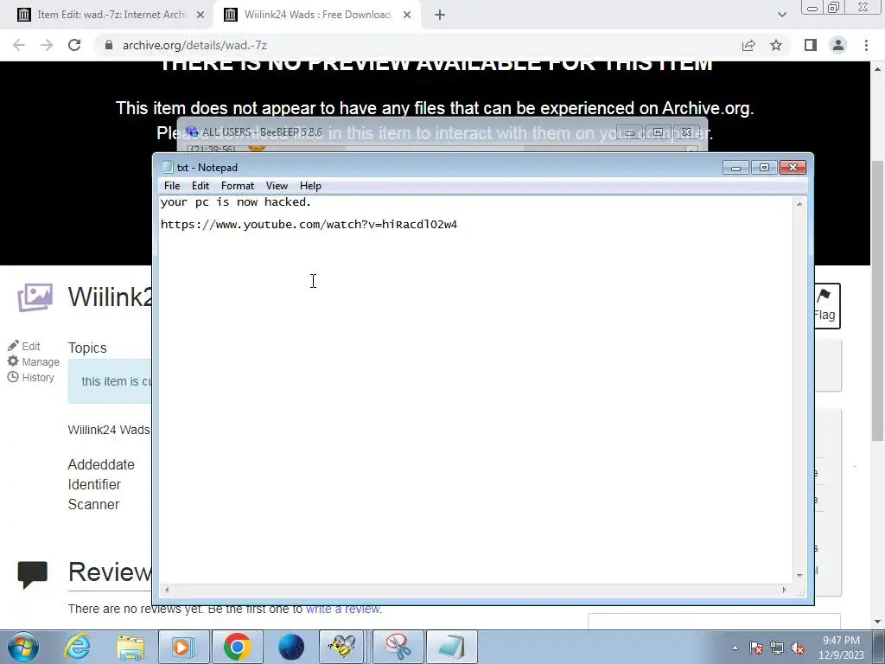This screenshot has height=664, width=885.
Task: Click the 'your pc is now hacked.' line
Action: point(236,202)
